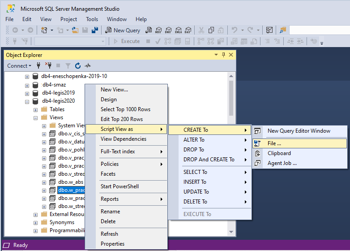Click the Refresh icon in Object Explorer toolbar
Viewport: 350px width, 251px height.
click(78, 66)
